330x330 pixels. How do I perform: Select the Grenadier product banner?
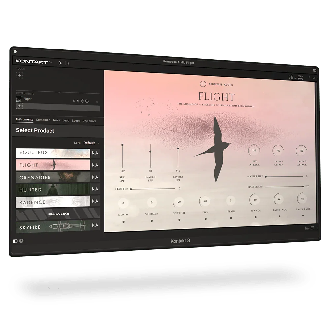point(53,177)
